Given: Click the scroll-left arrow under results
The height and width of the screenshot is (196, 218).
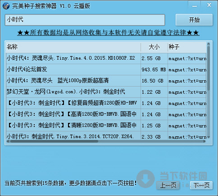Looking at the screenshot, I should [8, 141].
